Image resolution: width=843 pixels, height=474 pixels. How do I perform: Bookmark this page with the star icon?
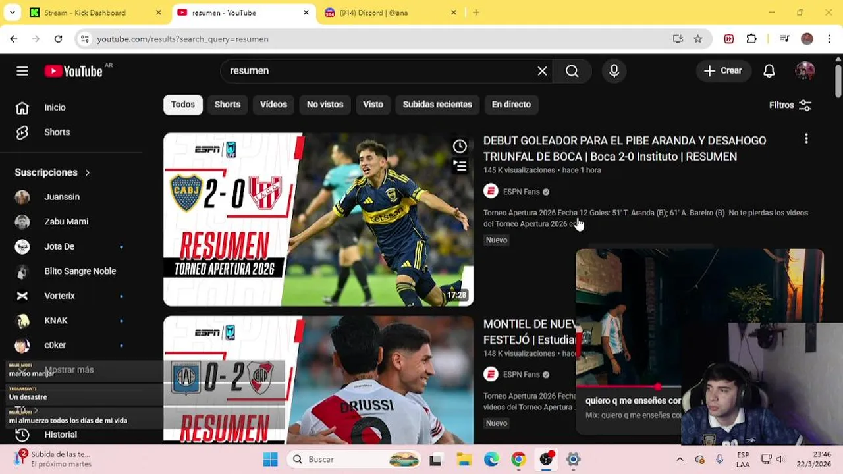click(x=697, y=39)
